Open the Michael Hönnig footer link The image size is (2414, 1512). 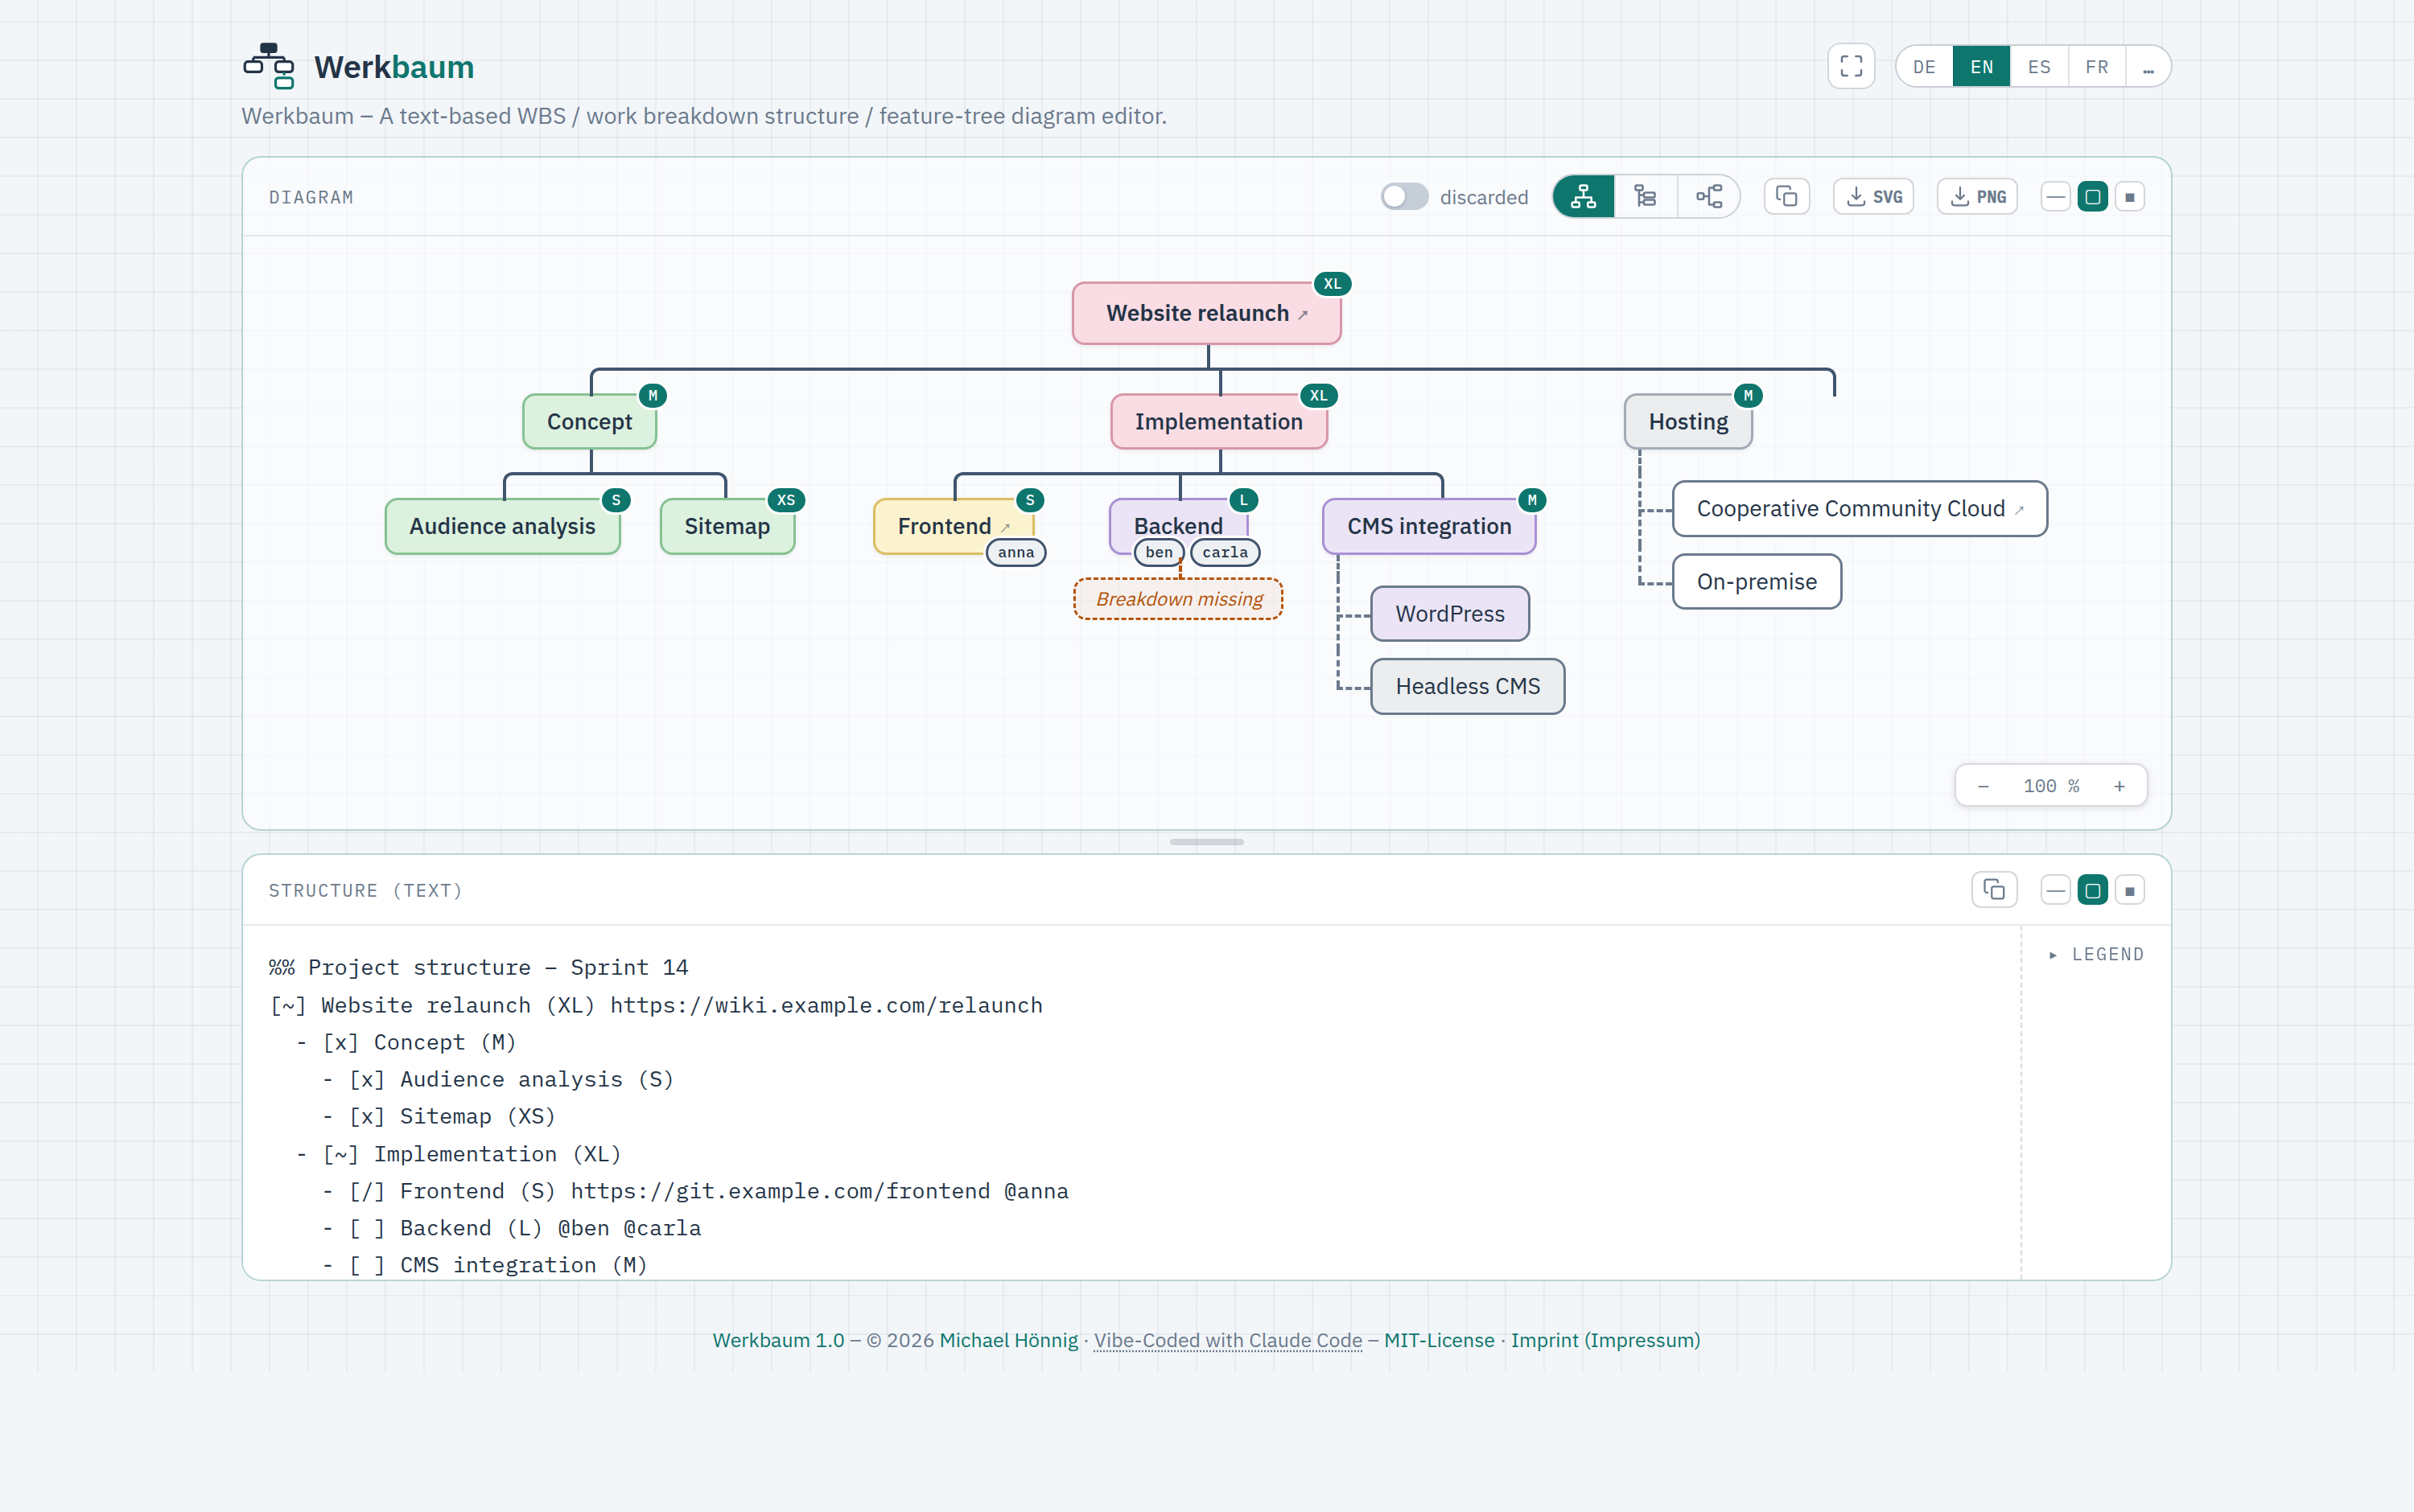pyautogui.click(x=1008, y=1340)
